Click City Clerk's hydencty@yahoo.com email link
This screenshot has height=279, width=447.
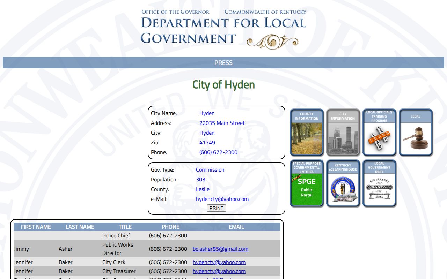point(219,262)
